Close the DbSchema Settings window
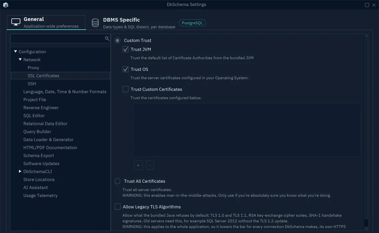 coord(374,5)
